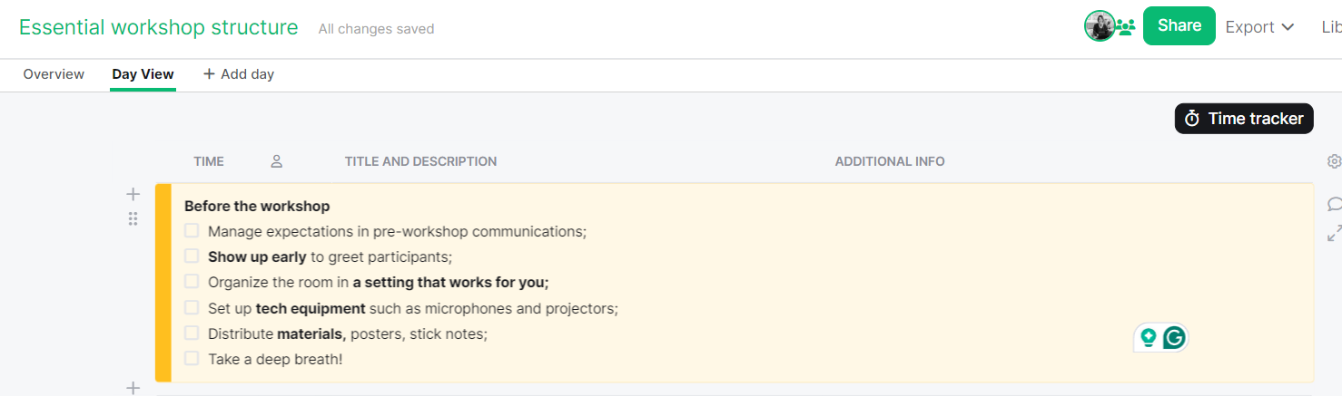Viewport: 1342px width, 396px height.
Task: Open the Time tracker stopwatch
Action: [1243, 119]
